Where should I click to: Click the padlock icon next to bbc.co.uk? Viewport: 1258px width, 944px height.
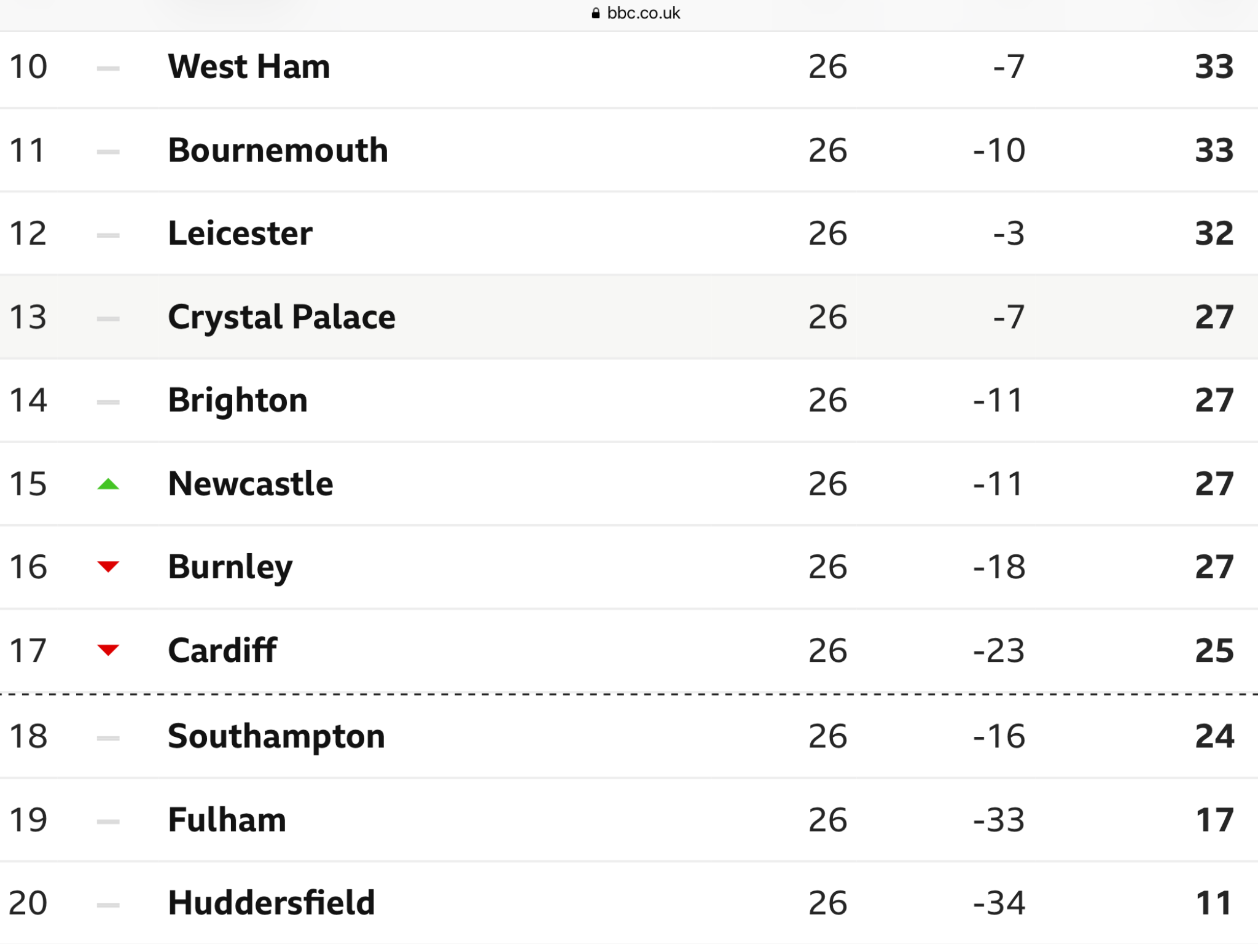pos(595,14)
